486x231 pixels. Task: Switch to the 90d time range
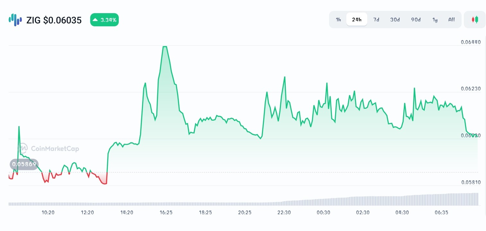pos(416,20)
